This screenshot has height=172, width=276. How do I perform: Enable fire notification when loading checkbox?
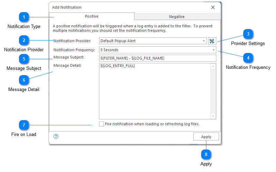pyautogui.click(x=101, y=124)
